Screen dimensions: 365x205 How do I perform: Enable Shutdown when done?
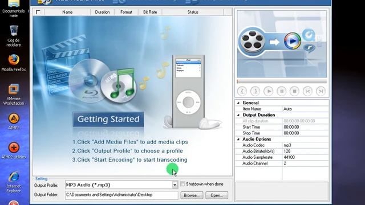(182, 184)
